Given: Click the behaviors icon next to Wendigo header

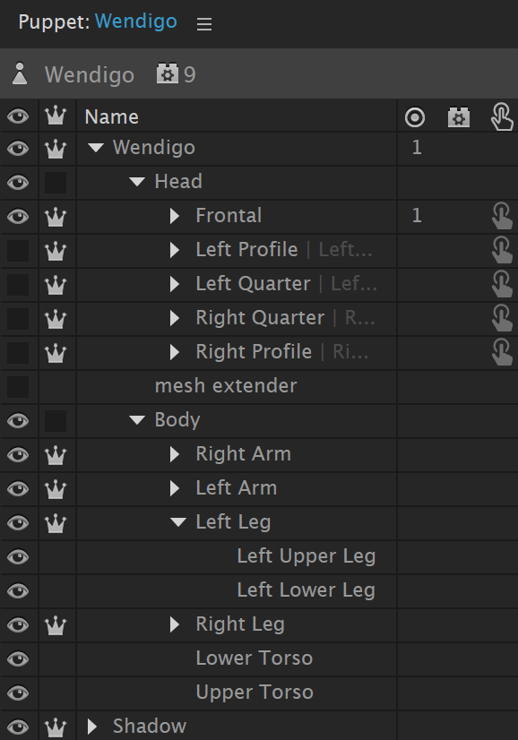Looking at the screenshot, I should tap(168, 74).
